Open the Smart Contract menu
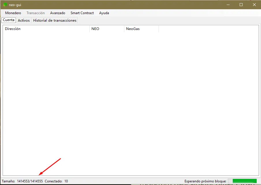Viewport: 261px width, 185px height. (82, 13)
